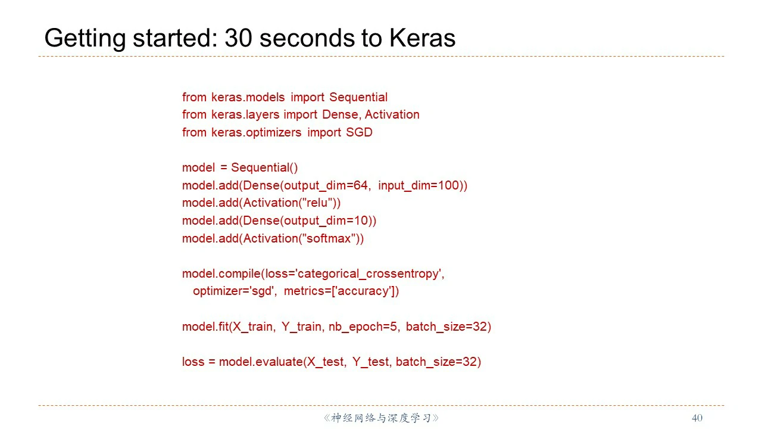
Task: Click the Chinese footer book title
Action: click(x=381, y=418)
